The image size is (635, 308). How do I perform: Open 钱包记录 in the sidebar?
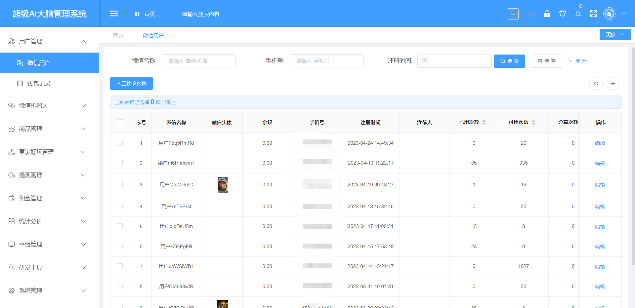pos(39,84)
